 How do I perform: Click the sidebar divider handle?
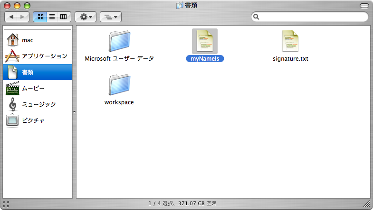click(74, 112)
